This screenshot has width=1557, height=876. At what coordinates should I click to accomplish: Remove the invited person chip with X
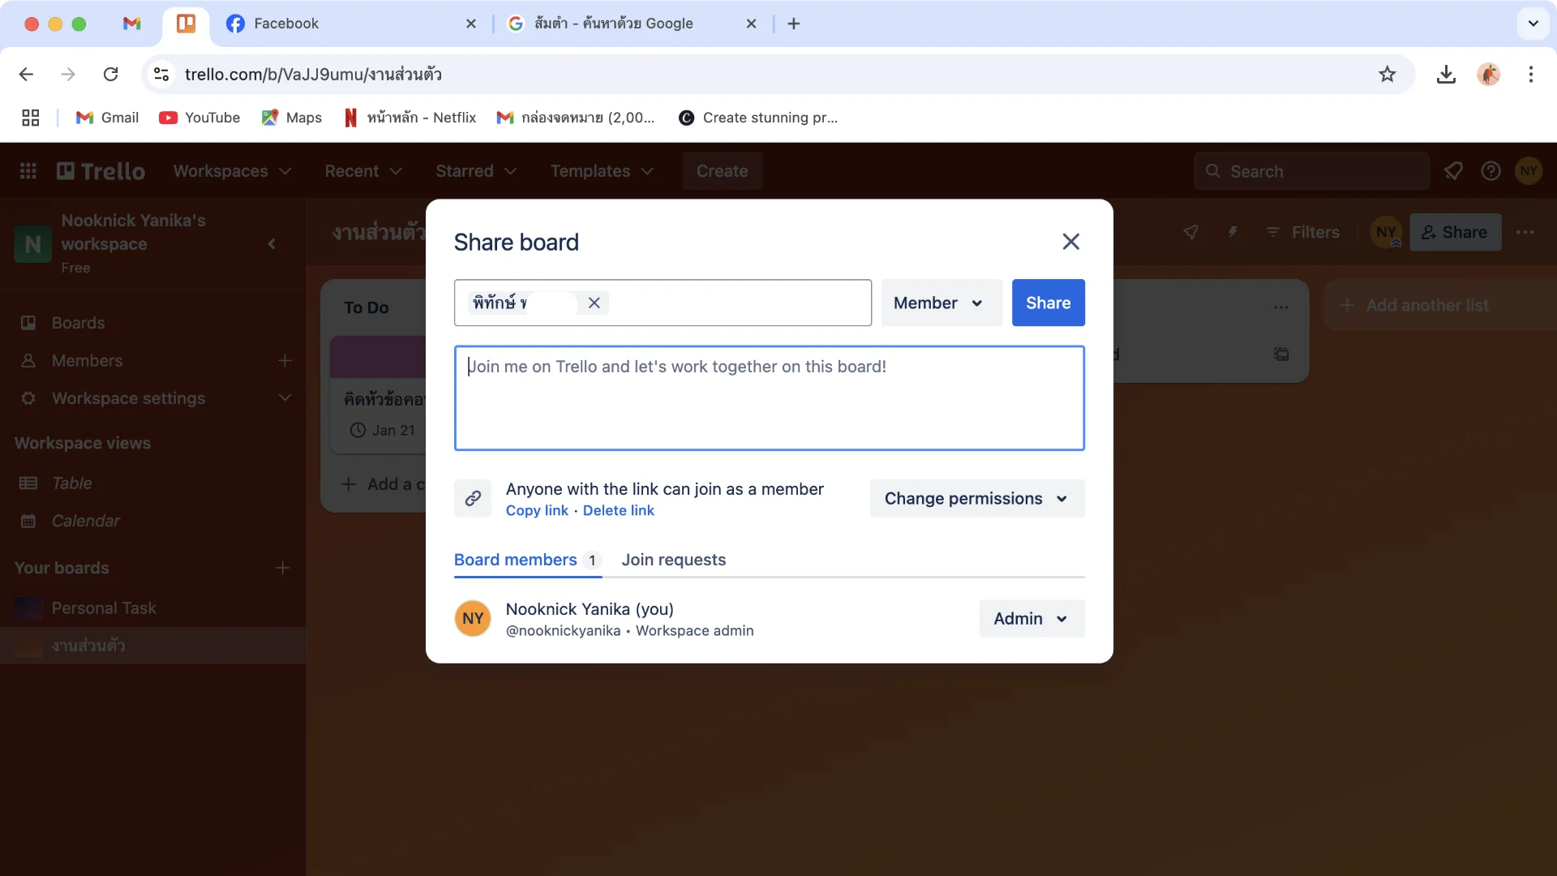coord(594,303)
